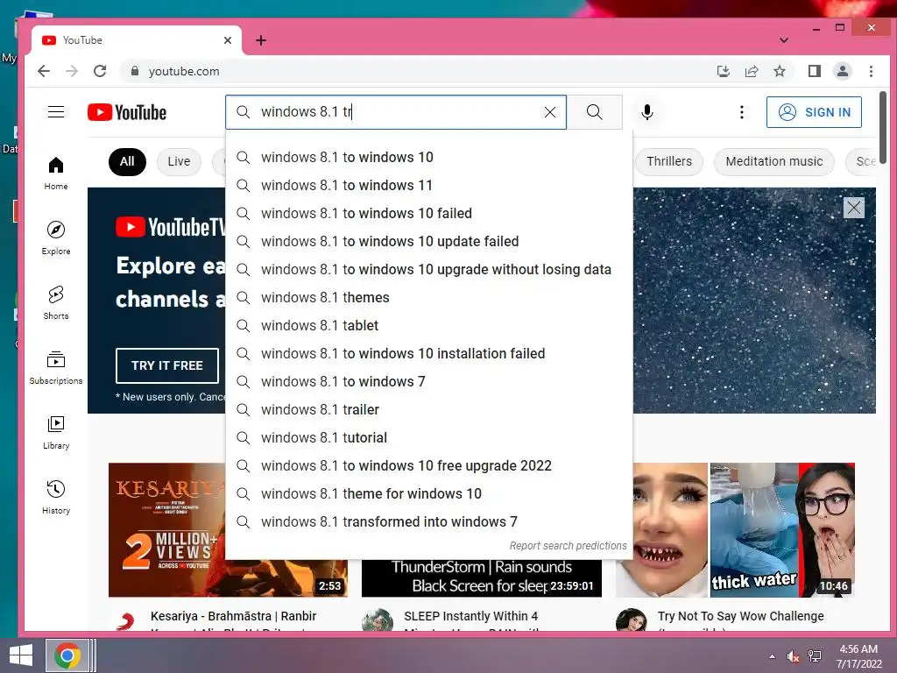Screen dimensions: 897x673
Task: Reload the page
Action: (100, 71)
